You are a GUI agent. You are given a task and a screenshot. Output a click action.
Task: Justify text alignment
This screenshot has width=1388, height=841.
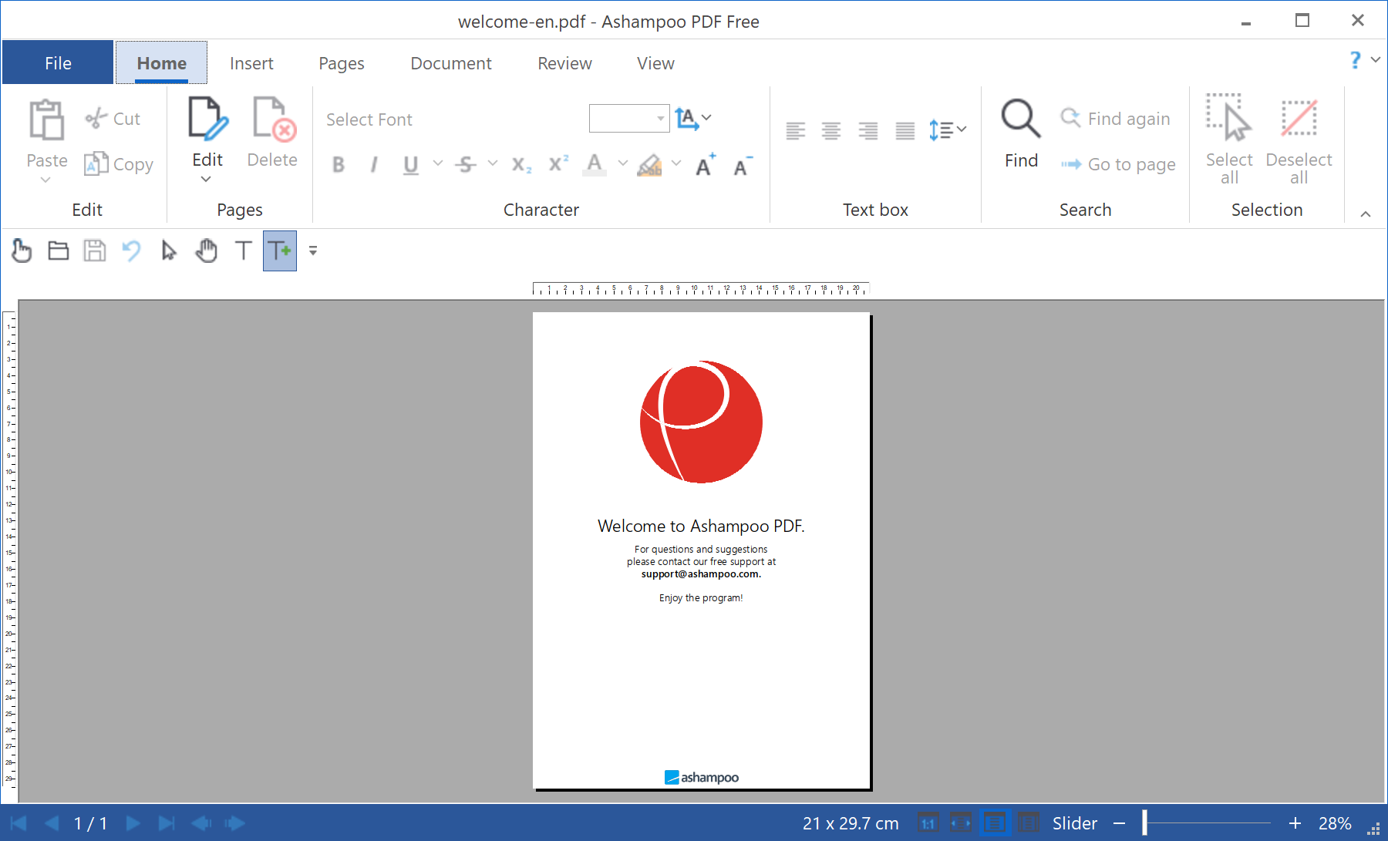(905, 130)
